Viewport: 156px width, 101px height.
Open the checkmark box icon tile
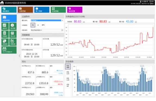pyautogui.click(x=13, y=42)
